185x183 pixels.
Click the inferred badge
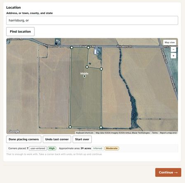click(98, 148)
